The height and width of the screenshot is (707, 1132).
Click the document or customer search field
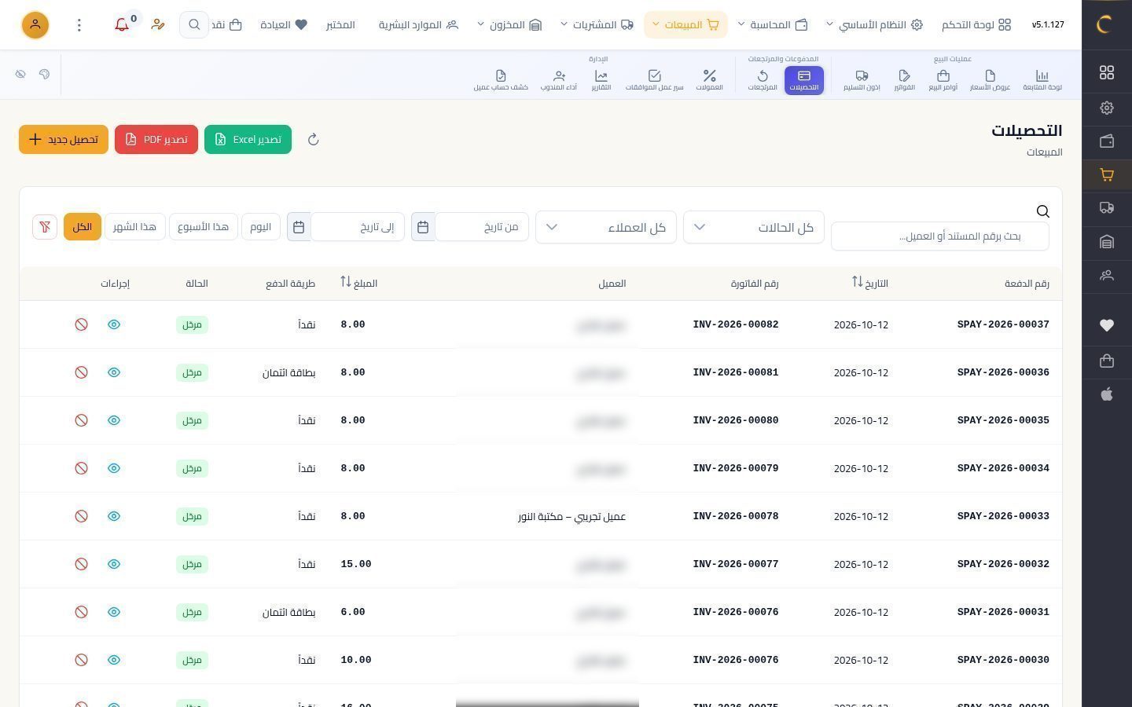[x=940, y=236]
